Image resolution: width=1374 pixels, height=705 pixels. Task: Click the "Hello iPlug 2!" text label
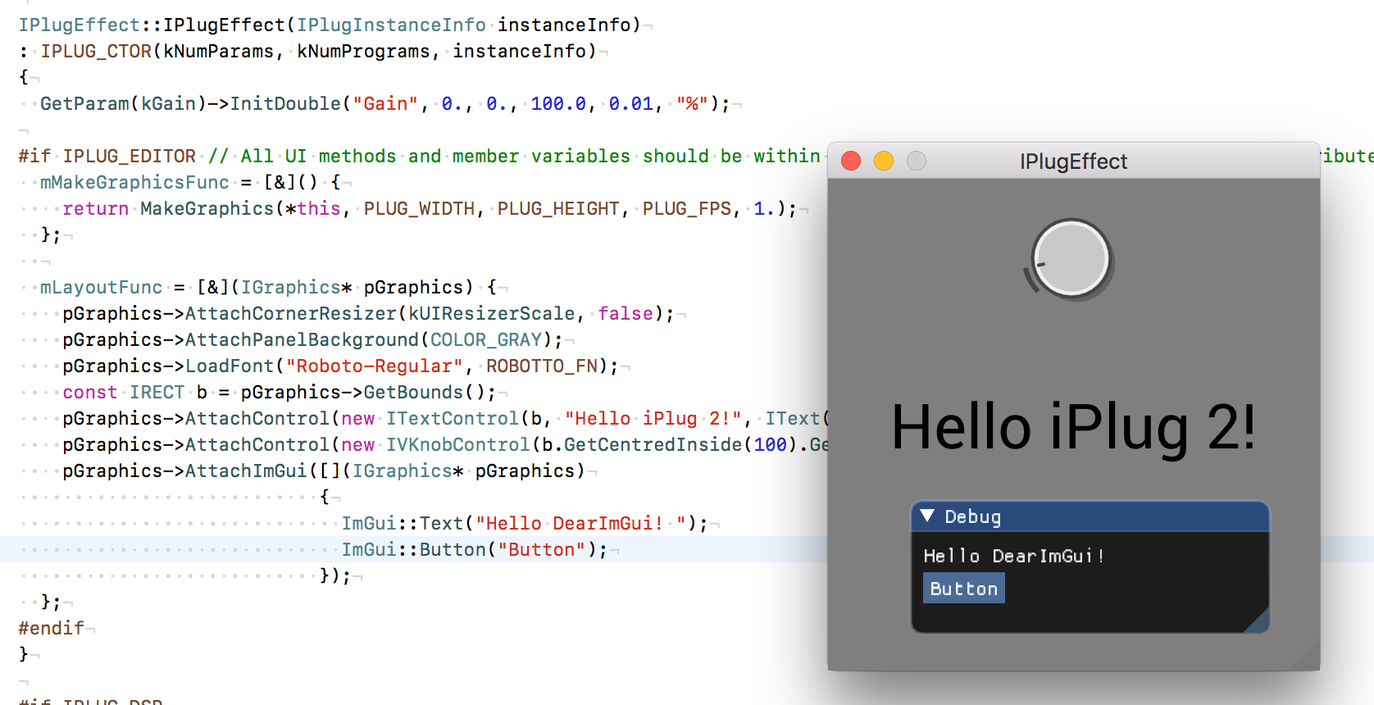point(1072,428)
